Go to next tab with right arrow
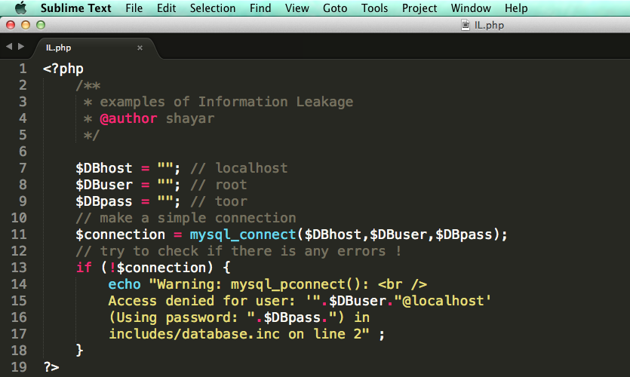This screenshot has width=630, height=377. (21, 47)
